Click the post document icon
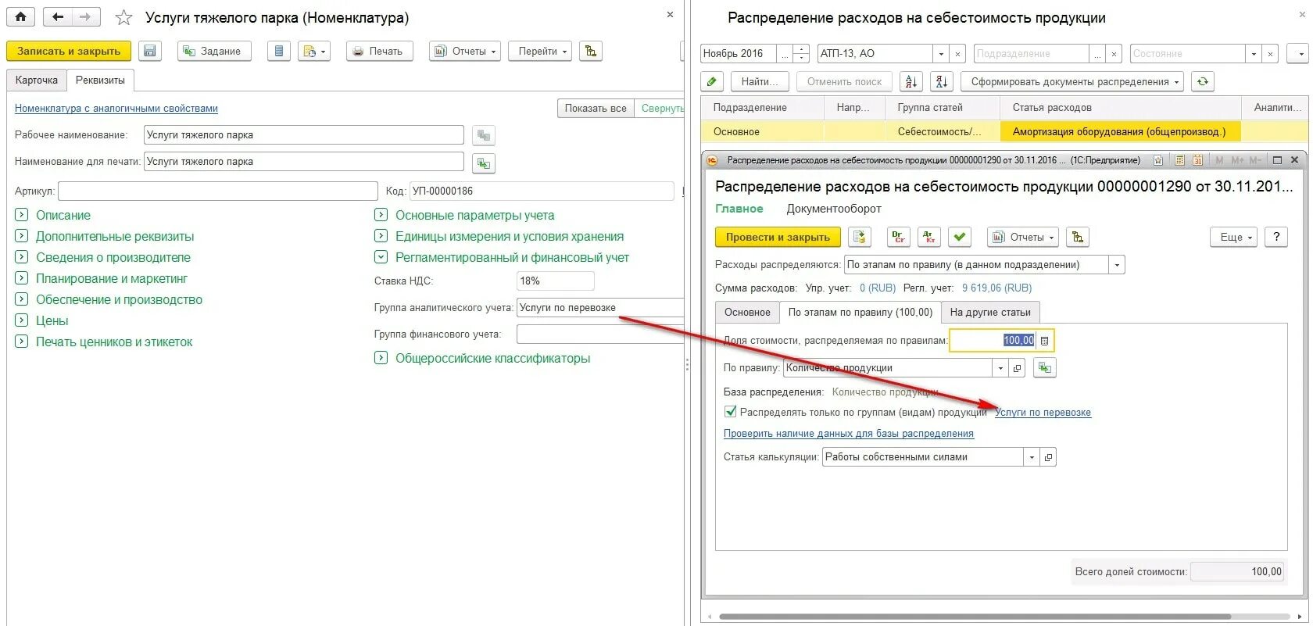Viewport: 1313px width, 626px height. pos(860,237)
